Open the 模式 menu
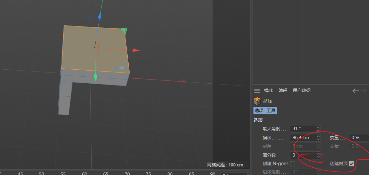Viewport: 369px width, 175px height. pyautogui.click(x=268, y=91)
